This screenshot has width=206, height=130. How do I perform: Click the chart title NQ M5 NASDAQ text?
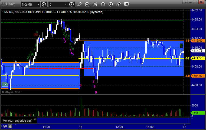(53, 12)
